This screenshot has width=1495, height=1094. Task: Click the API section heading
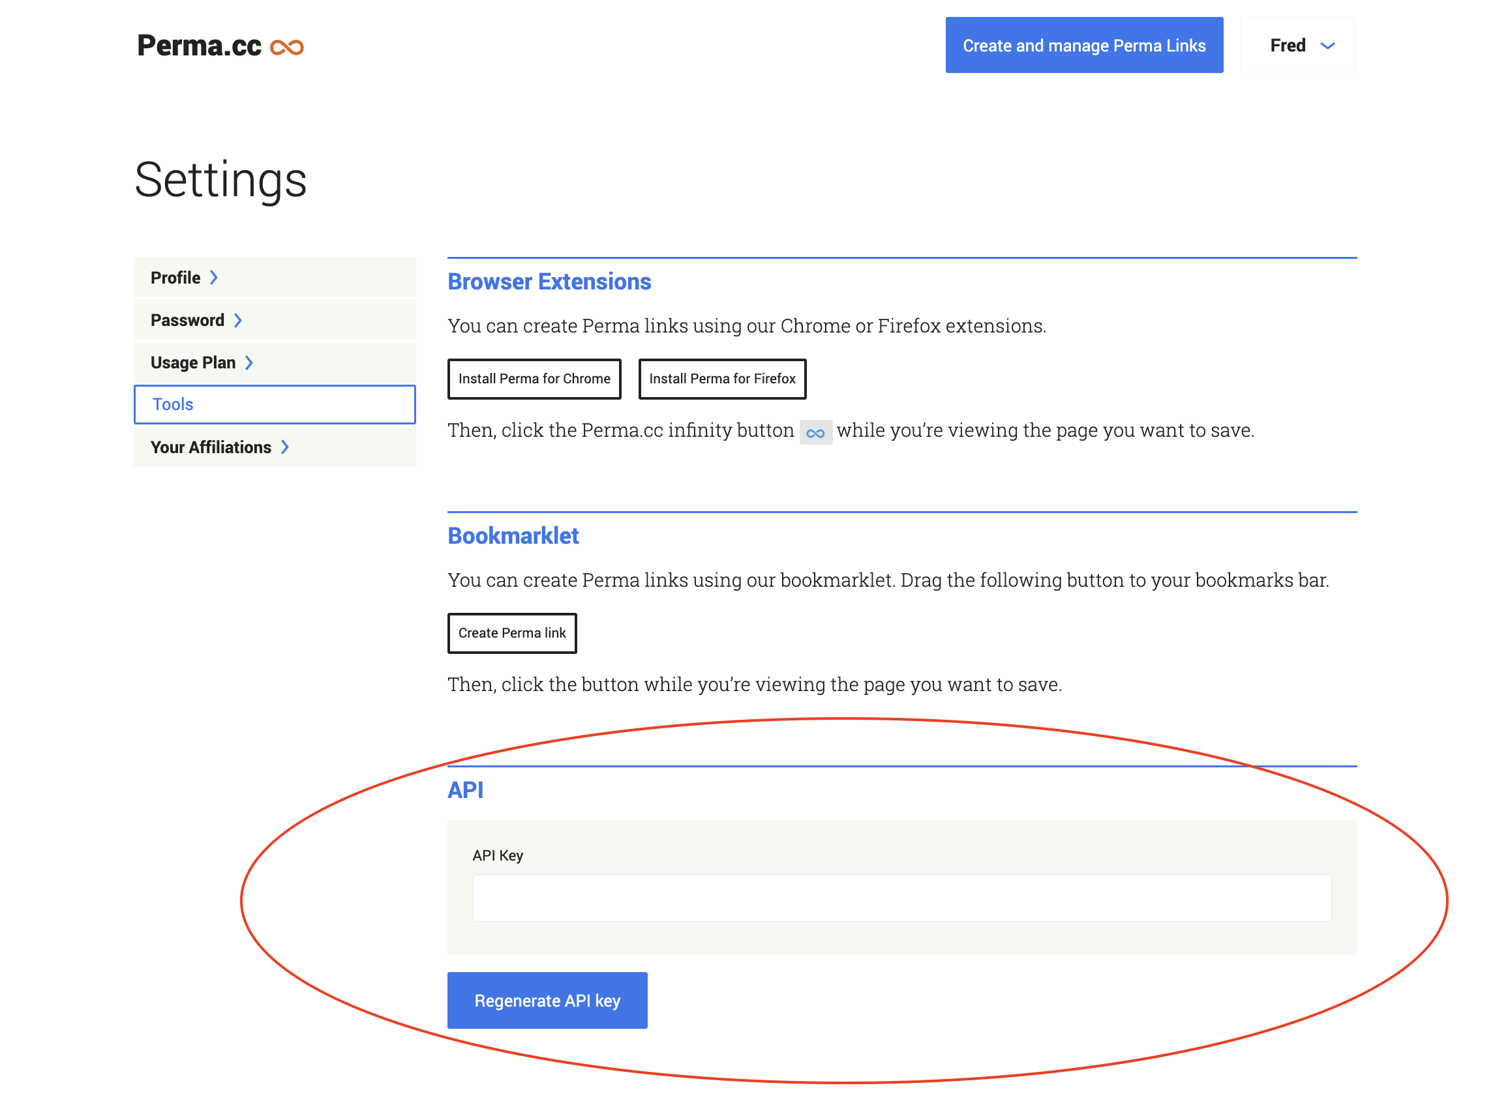465,790
